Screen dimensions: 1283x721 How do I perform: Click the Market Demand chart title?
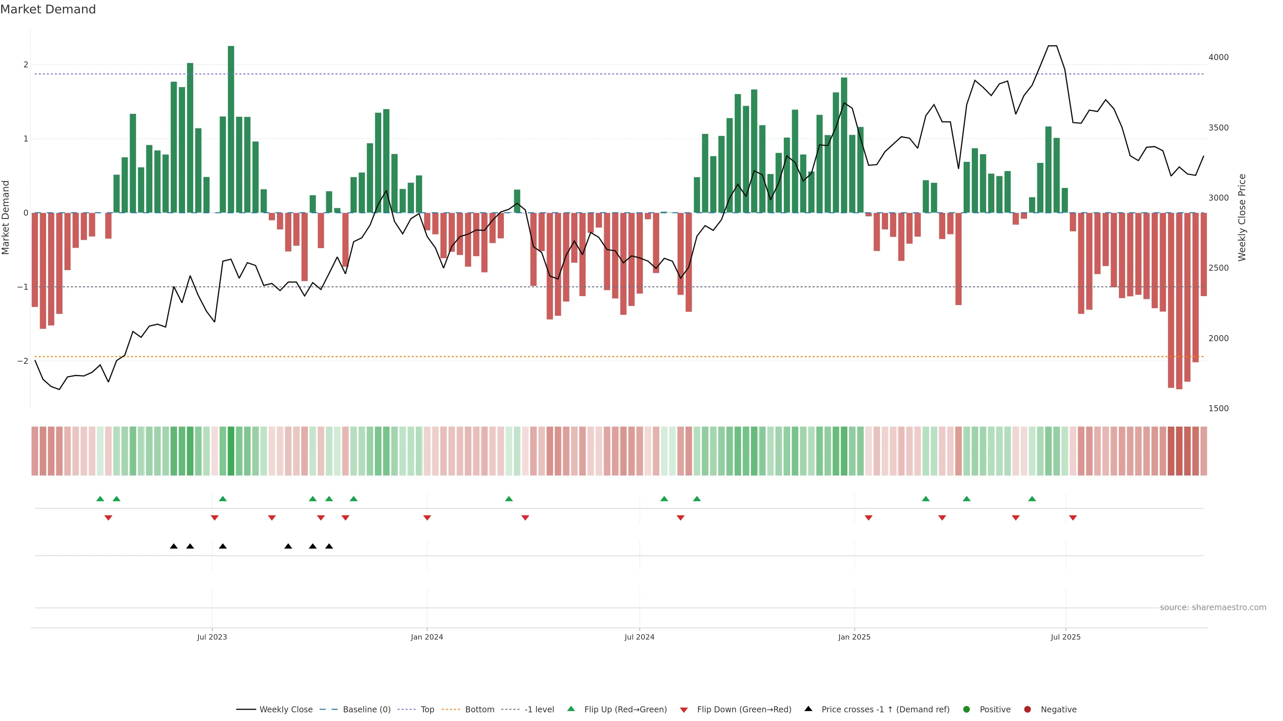click(48, 9)
